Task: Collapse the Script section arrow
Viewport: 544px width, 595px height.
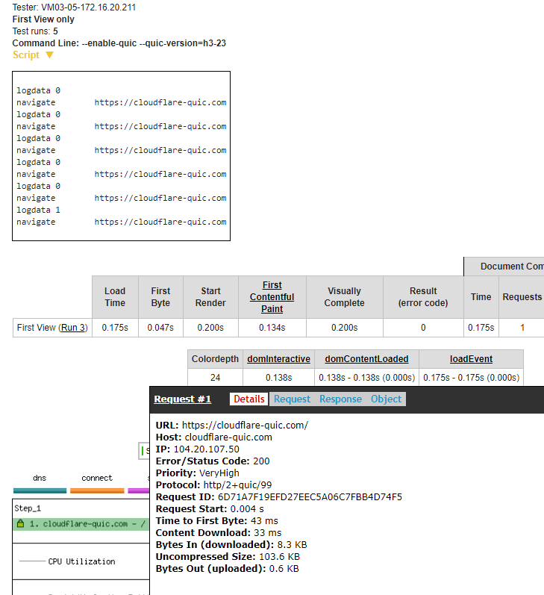Action: (49, 55)
